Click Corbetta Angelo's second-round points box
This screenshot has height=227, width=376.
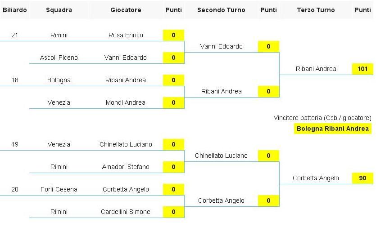pos(268,200)
